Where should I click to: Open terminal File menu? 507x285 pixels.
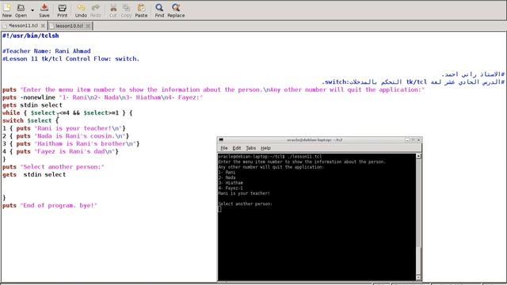point(224,148)
